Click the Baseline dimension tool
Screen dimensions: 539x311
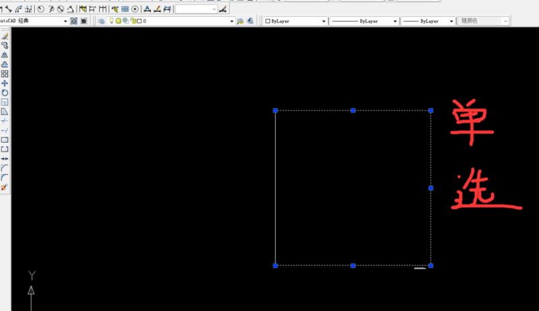pyautogui.click(x=92, y=9)
